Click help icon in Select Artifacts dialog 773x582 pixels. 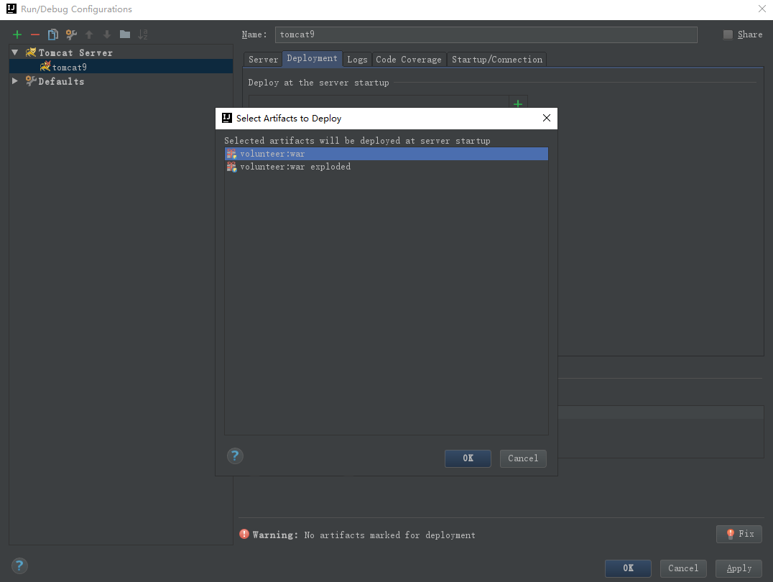[235, 456]
